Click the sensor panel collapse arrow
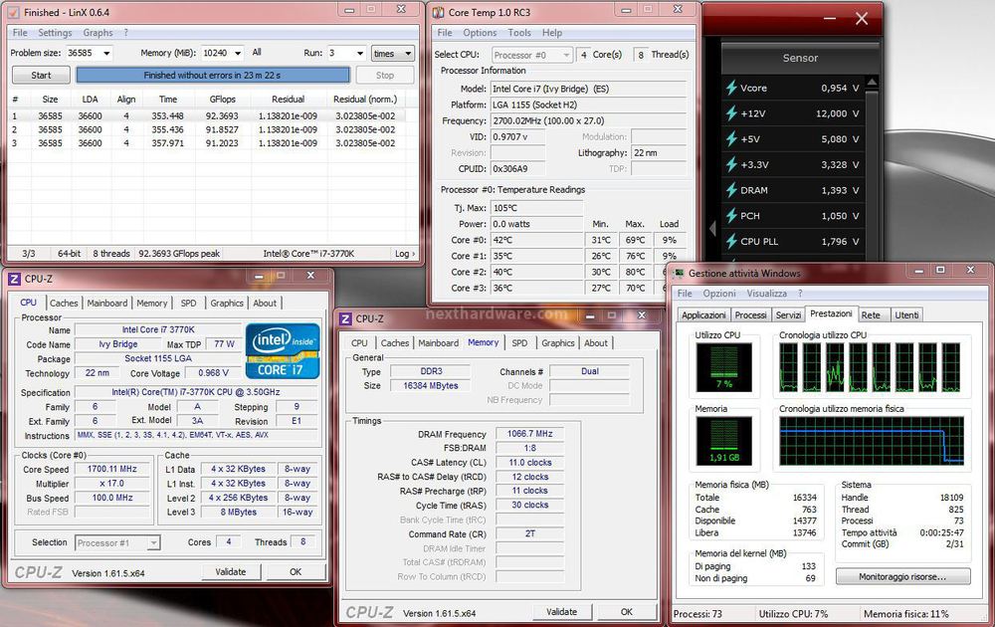 712,228
